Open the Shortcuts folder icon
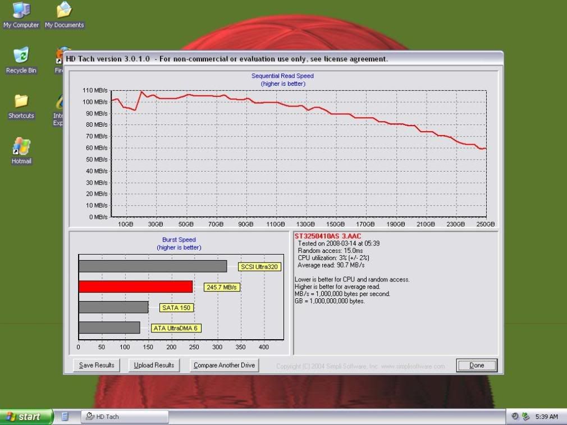The image size is (567, 425). 21,106
